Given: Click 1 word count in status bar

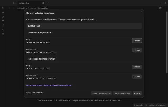Looking at the screenshot, I should coord(151,105).
